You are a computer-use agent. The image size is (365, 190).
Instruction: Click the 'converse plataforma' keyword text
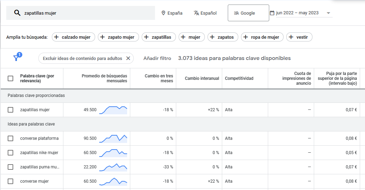tap(39, 138)
